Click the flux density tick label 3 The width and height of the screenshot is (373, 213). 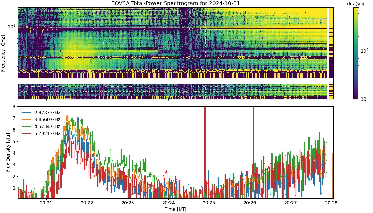pos(15,165)
